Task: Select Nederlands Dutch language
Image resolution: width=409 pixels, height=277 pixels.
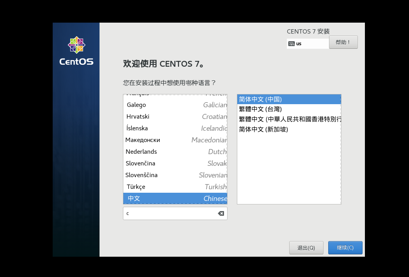Action: pos(175,151)
